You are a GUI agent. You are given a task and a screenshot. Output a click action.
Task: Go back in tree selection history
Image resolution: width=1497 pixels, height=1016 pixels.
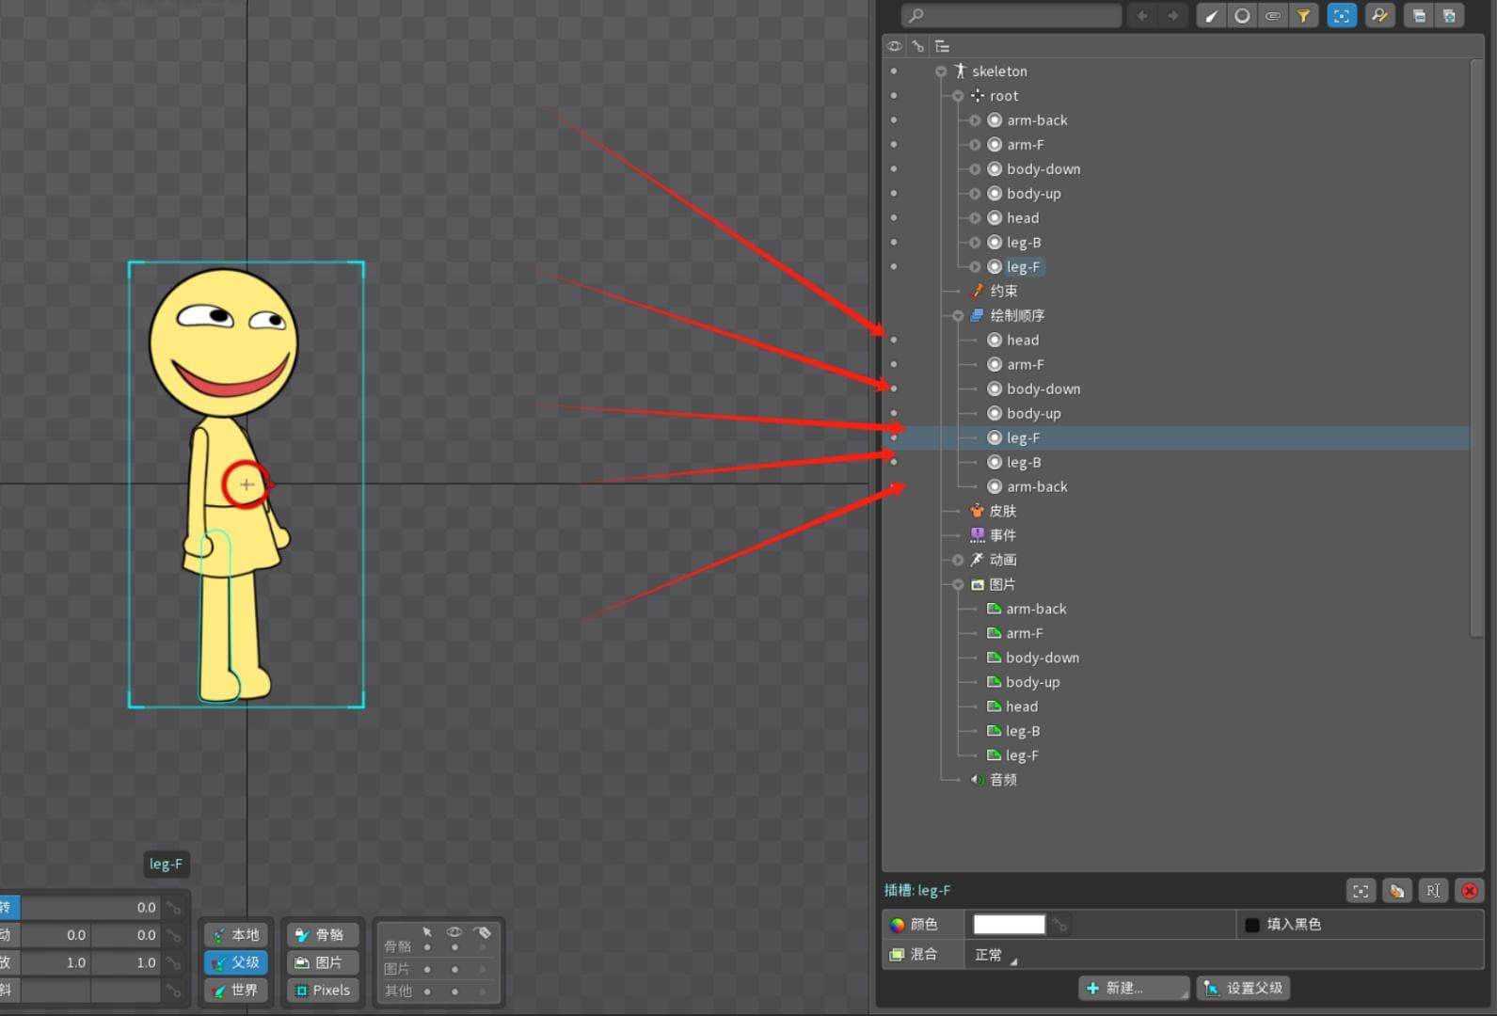click(x=1142, y=16)
